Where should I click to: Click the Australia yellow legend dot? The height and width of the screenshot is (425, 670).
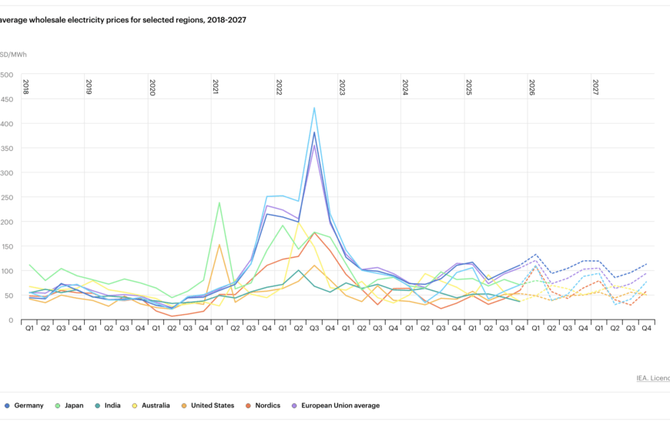pos(135,406)
